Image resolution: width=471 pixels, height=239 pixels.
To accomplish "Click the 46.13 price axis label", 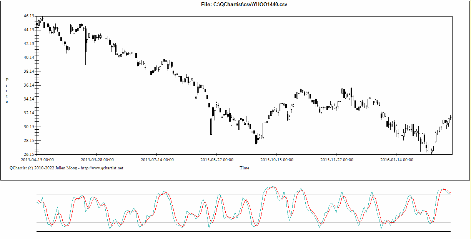I will pos(29,16).
